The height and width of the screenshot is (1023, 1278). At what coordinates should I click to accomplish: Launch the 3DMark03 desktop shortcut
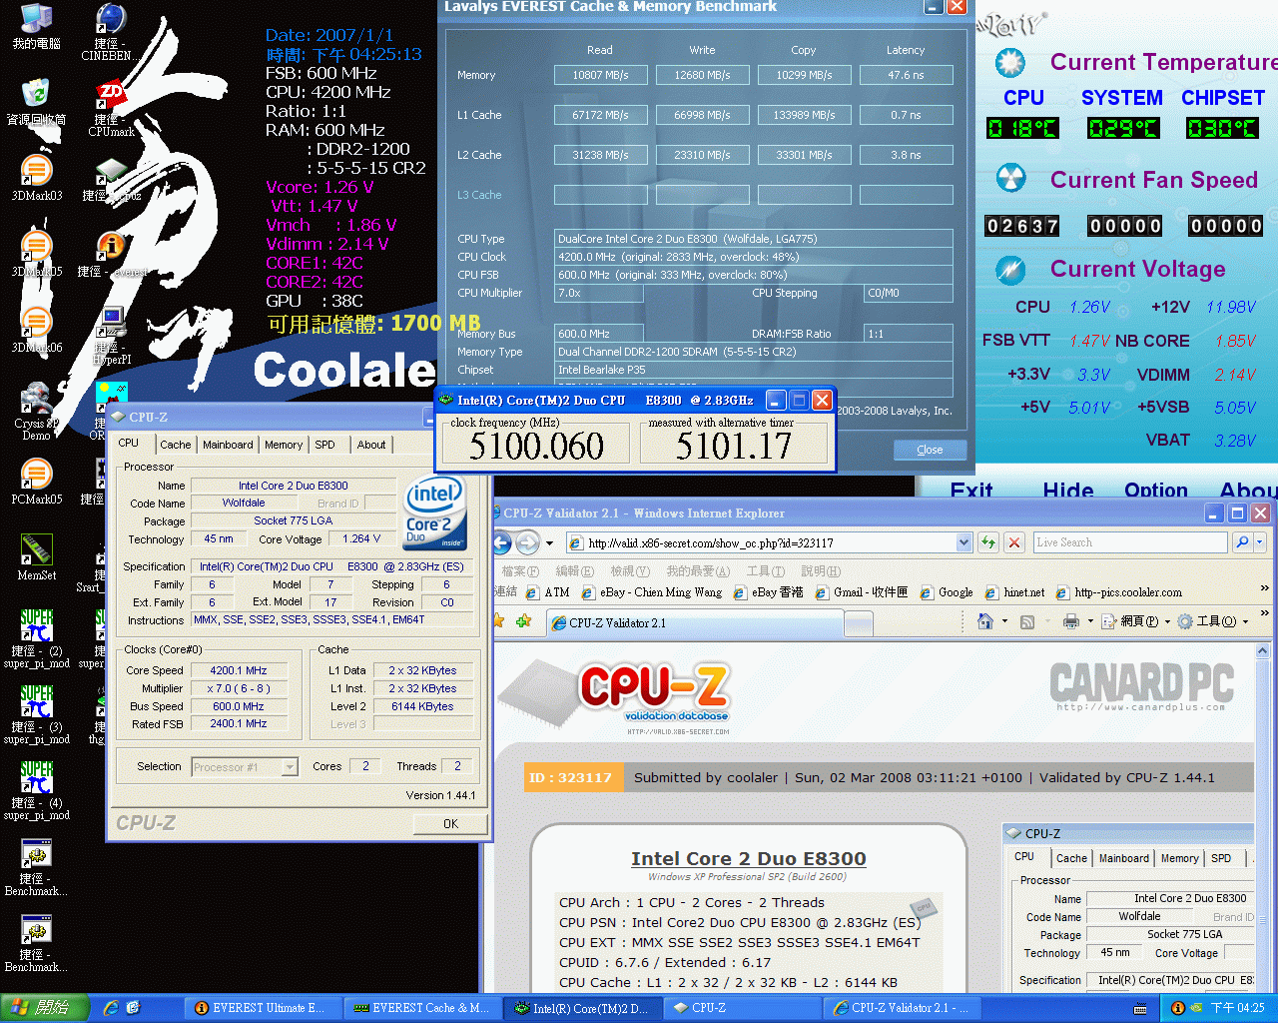(x=36, y=178)
